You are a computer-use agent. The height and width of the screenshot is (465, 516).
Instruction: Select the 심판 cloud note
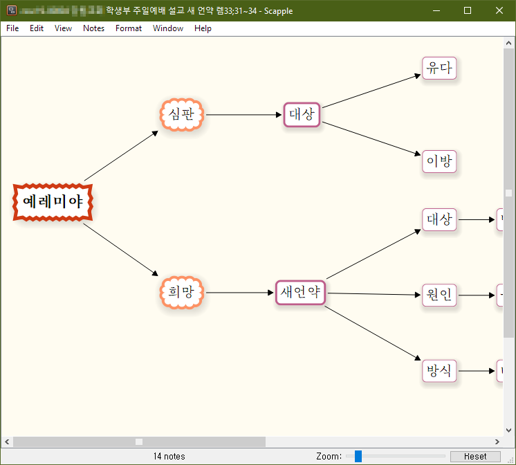click(x=182, y=115)
